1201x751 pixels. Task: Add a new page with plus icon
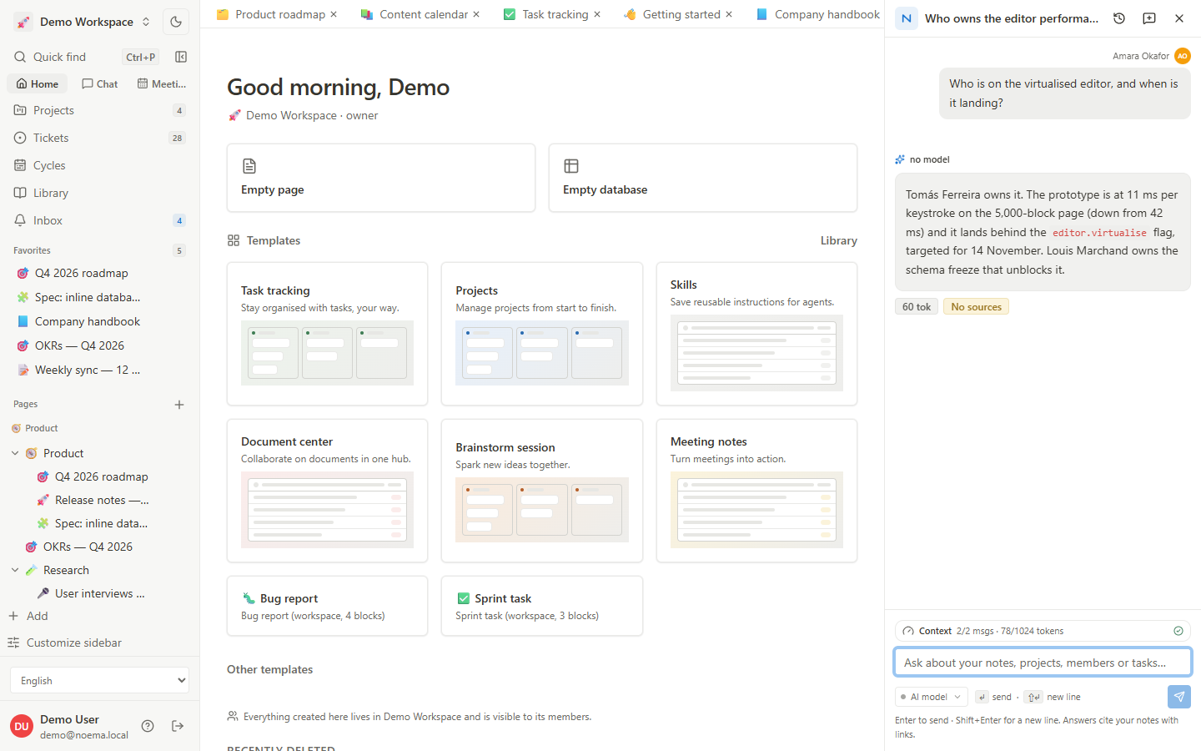(179, 405)
